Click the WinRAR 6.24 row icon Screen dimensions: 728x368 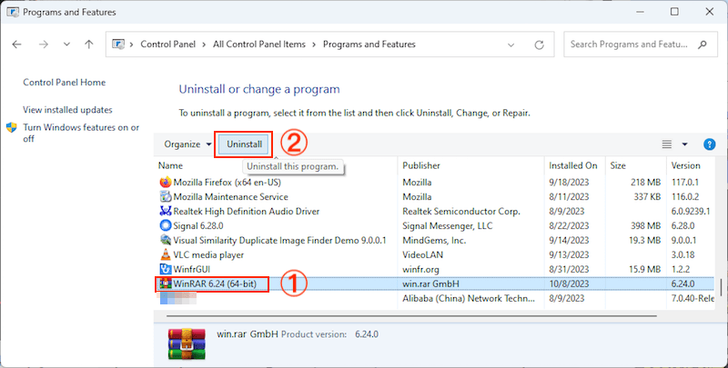(166, 283)
